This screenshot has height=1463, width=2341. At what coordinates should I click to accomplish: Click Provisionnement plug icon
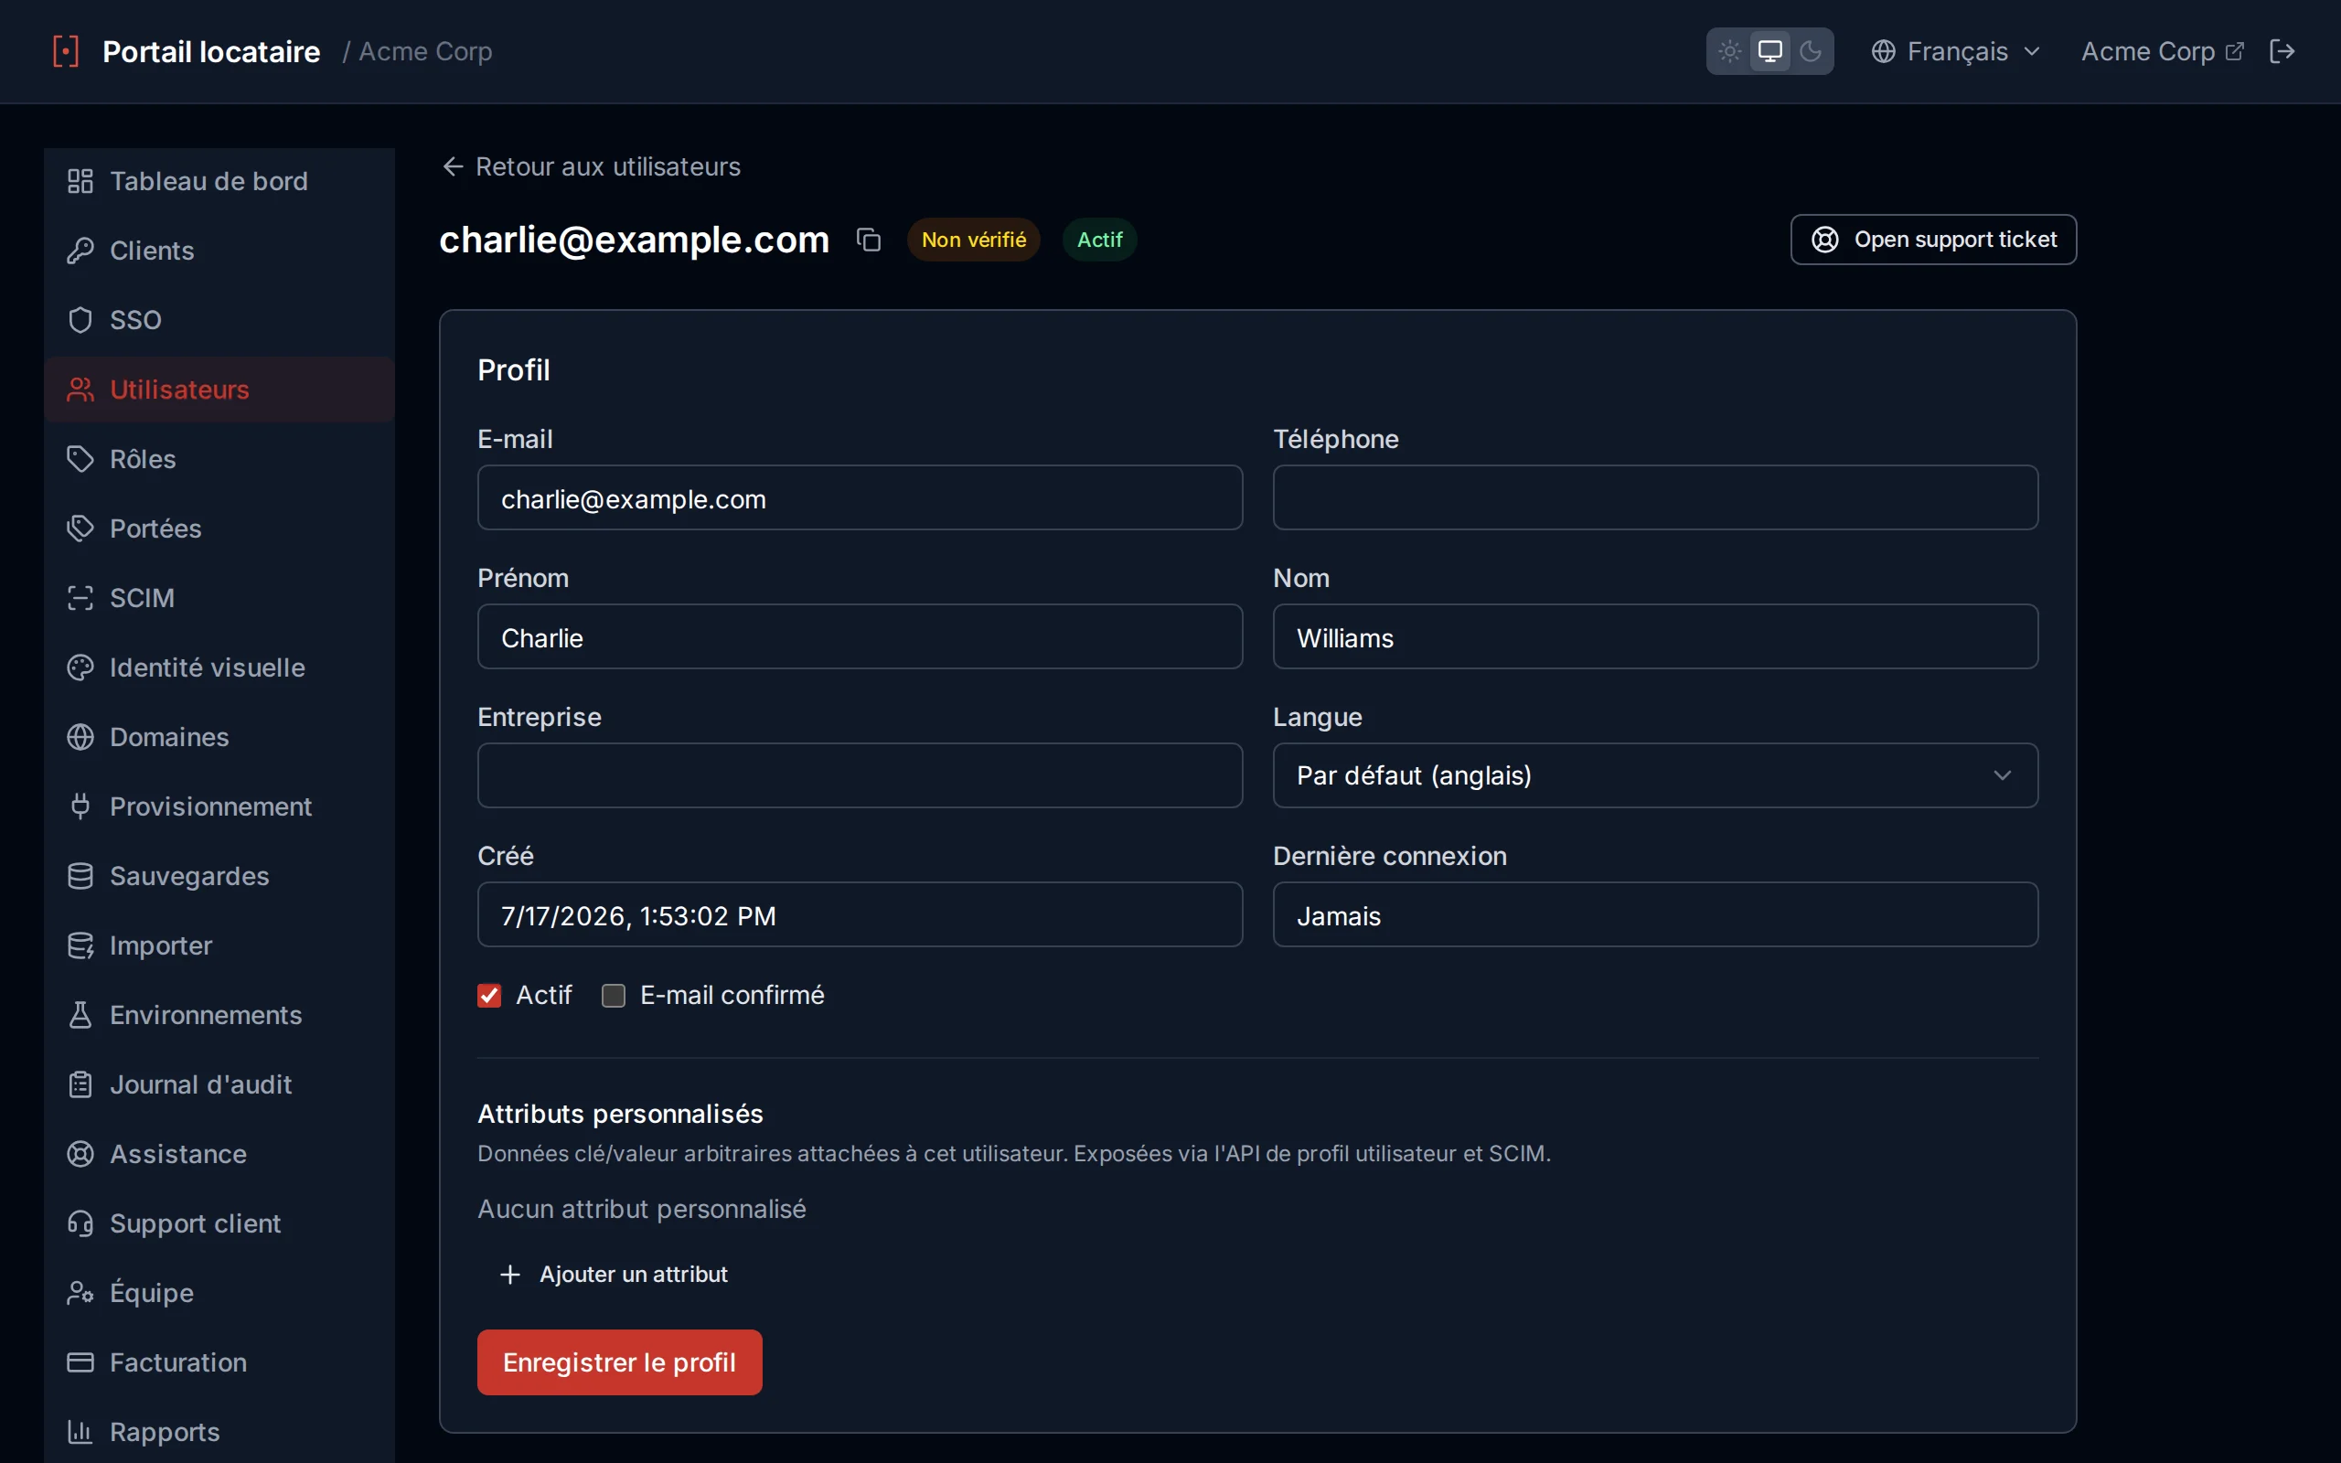click(x=80, y=806)
